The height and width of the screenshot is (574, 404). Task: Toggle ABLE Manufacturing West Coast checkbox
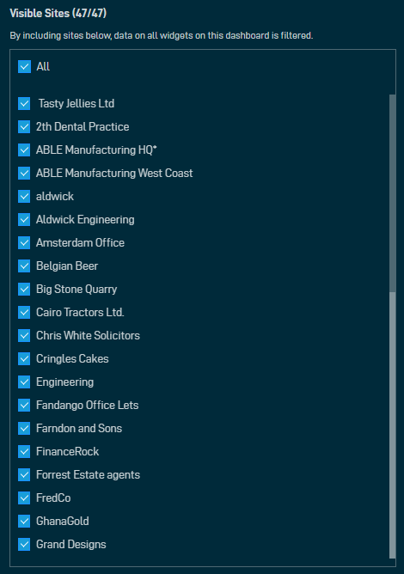point(24,174)
